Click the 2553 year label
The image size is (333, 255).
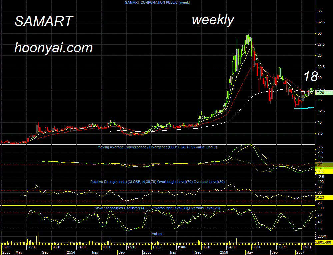pyautogui.click(x=6, y=252)
